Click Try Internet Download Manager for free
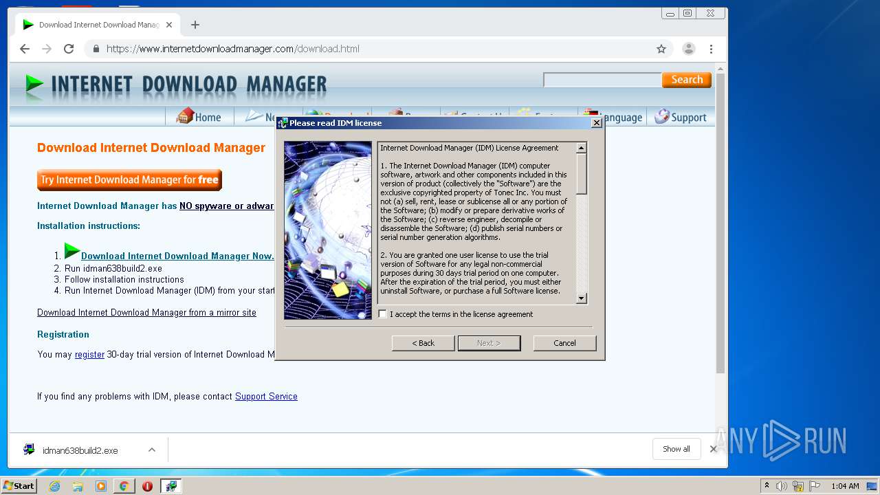This screenshot has height=495, width=880. point(129,180)
